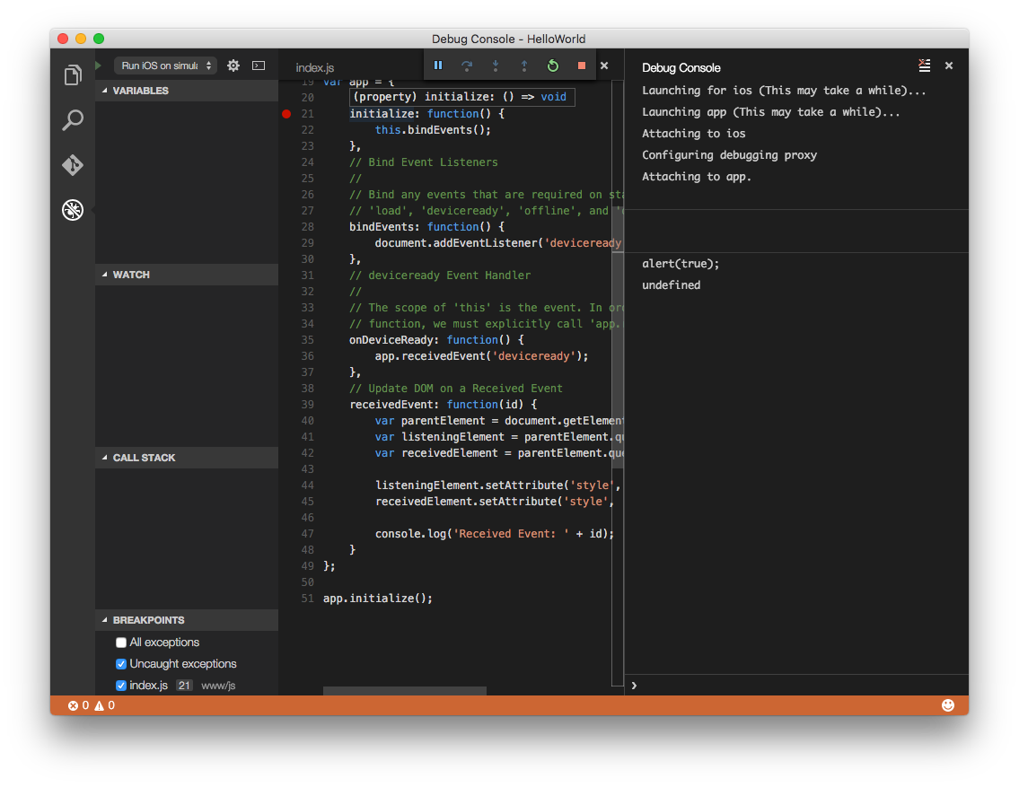Disable Uncaught exceptions breakpoint
This screenshot has width=1019, height=787.
point(121,664)
